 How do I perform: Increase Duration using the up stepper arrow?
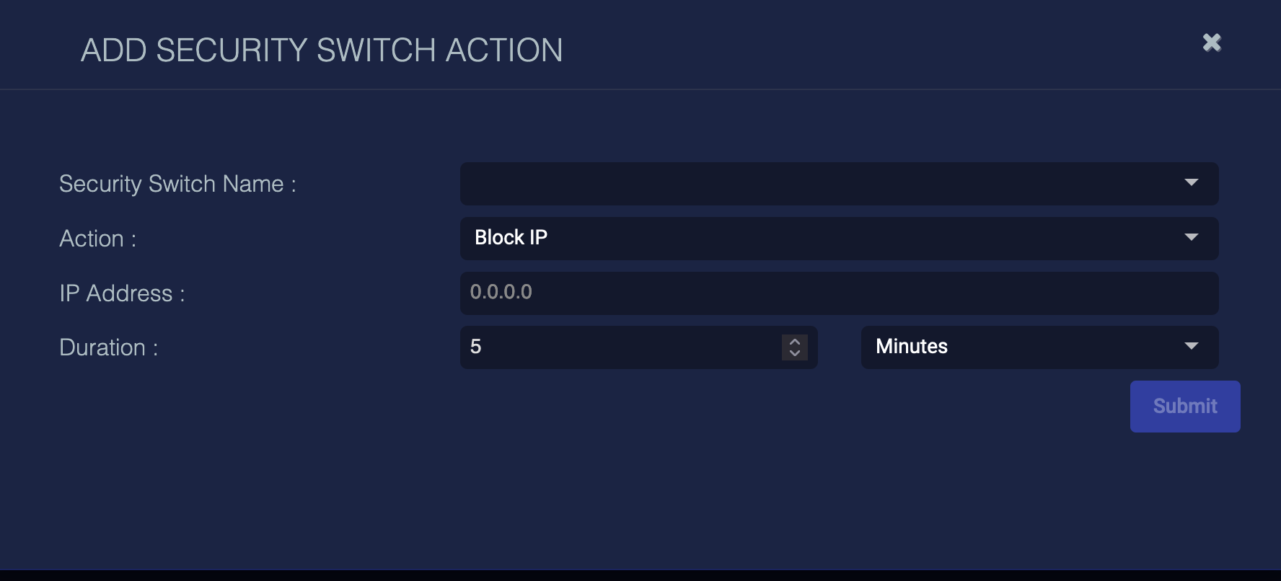(795, 342)
